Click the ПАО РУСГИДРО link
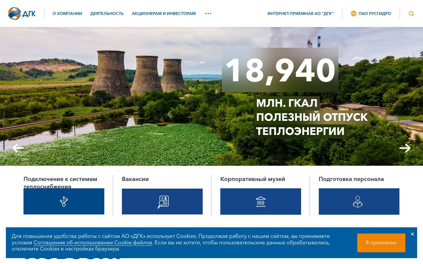 [x=375, y=13]
